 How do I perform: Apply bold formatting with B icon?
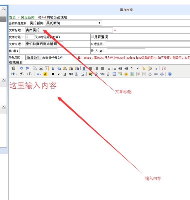point(53,74)
